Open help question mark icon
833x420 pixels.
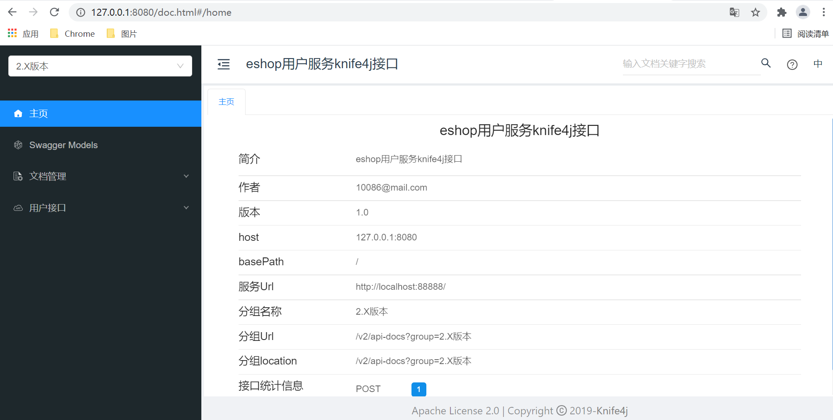coord(792,65)
